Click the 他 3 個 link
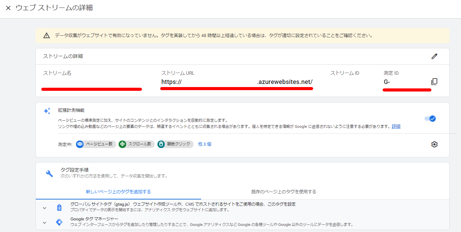Screen dimensions: 461x232 coord(205,144)
